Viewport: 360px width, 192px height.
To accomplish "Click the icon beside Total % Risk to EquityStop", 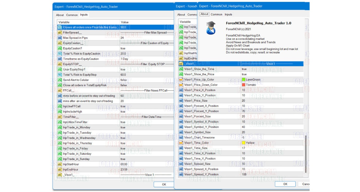I will coord(59,75).
